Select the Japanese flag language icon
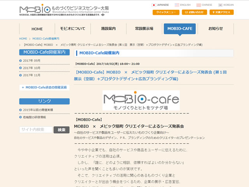The image size is (249, 187). pos(154,5)
